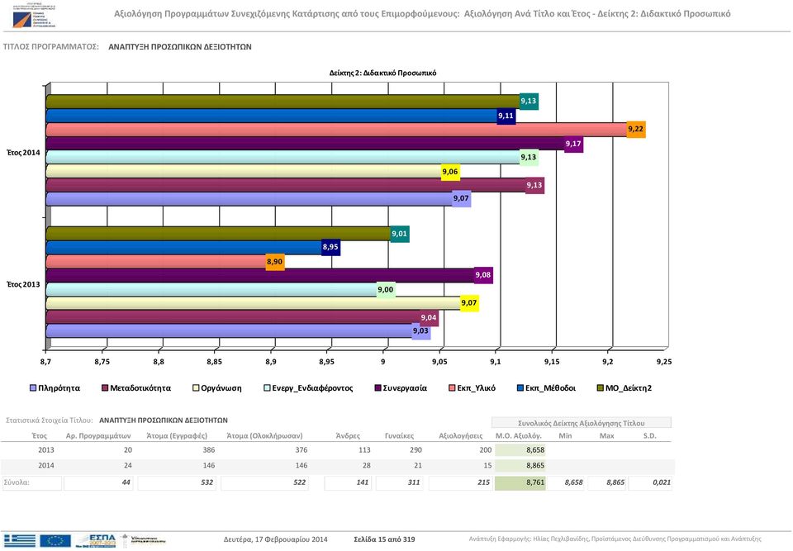Click the 8,7 value axis tick label

[x=45, y=362]
